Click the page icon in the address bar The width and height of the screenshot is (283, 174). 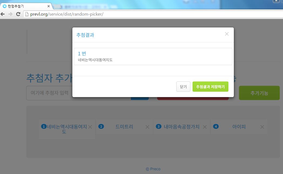pos(27,14)
